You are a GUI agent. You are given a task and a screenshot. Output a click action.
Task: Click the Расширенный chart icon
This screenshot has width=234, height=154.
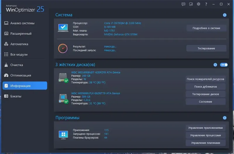point(6,33)
